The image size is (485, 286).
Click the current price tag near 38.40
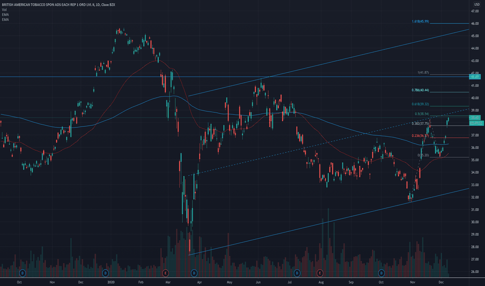[x=475, y=118]
